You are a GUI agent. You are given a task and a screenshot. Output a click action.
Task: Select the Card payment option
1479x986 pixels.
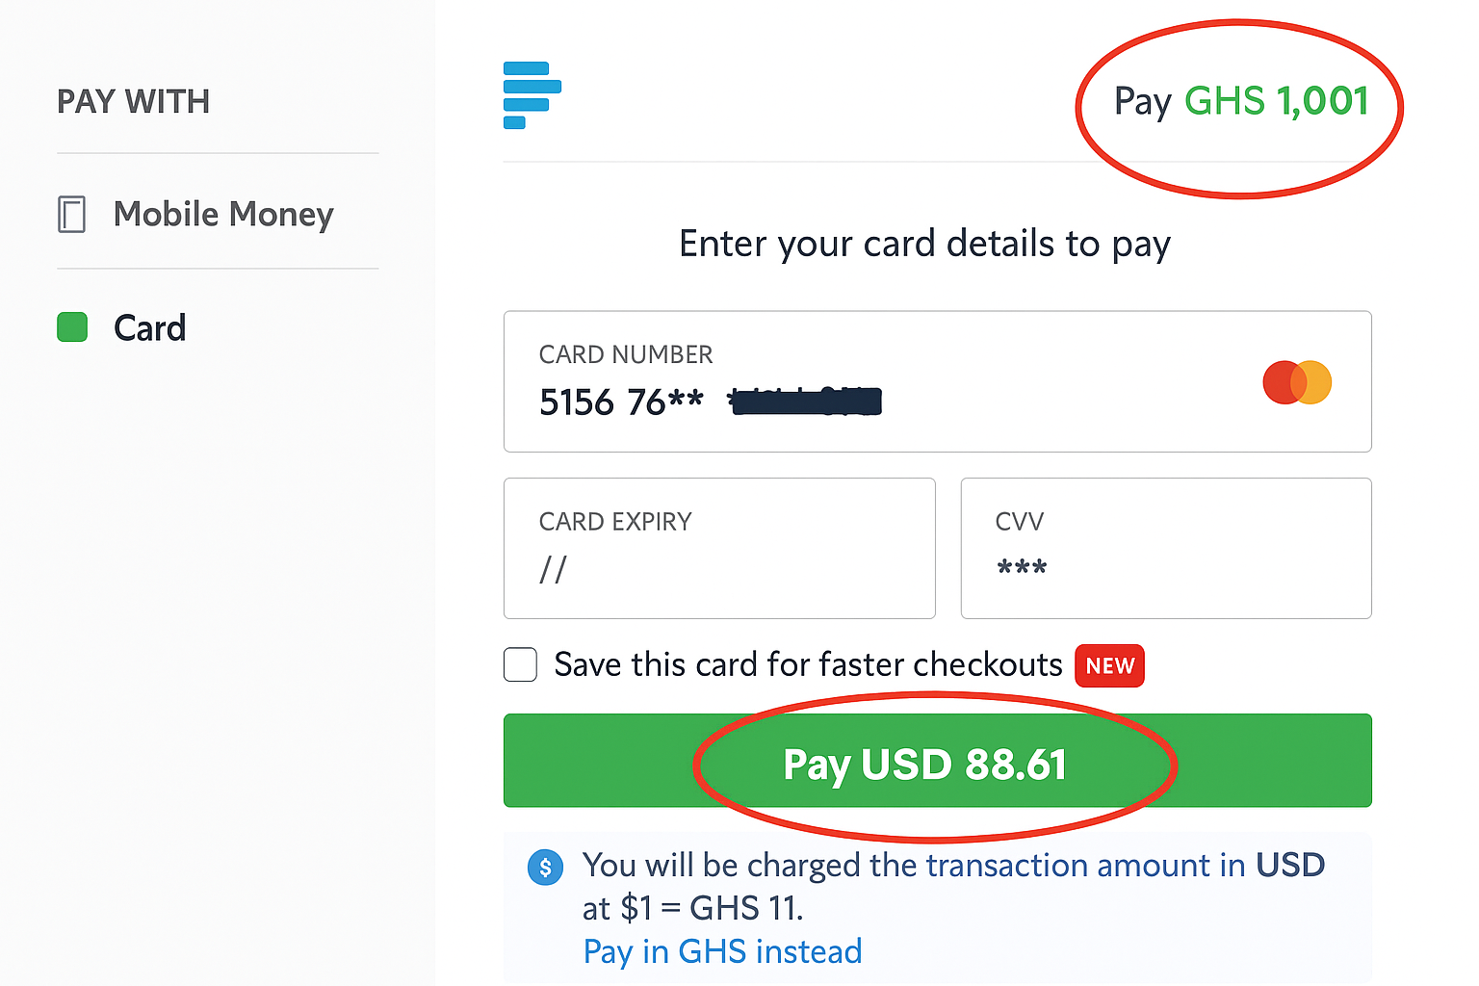pos(150,327)
